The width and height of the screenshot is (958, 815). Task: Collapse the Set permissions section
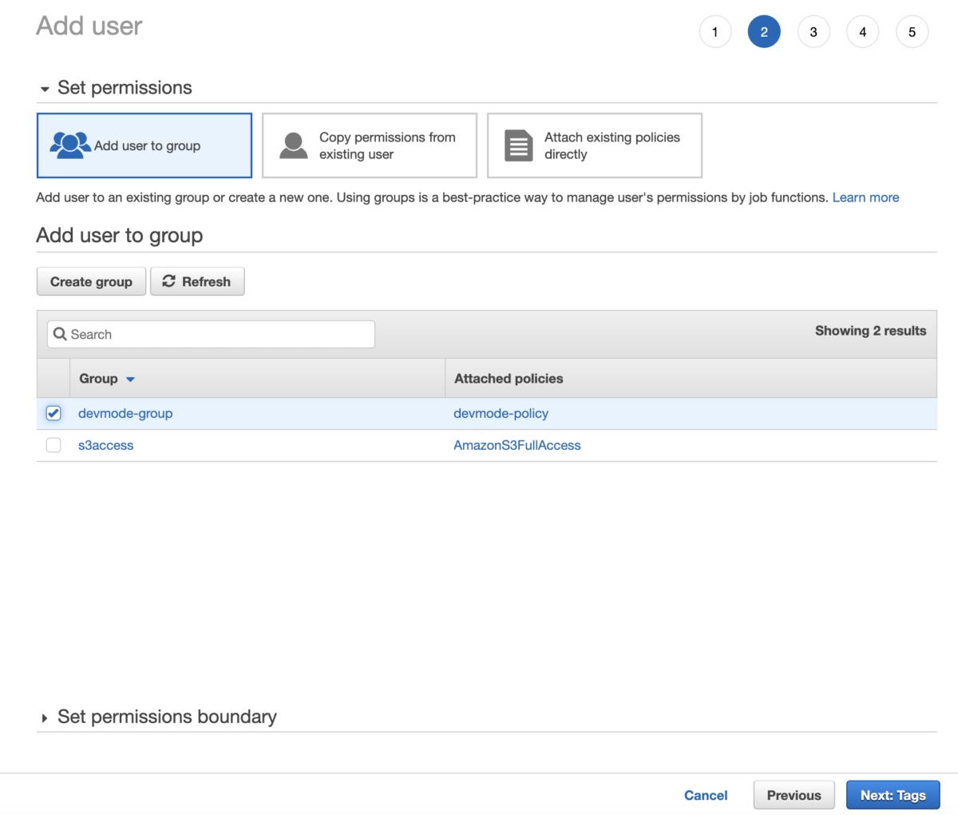46,88
